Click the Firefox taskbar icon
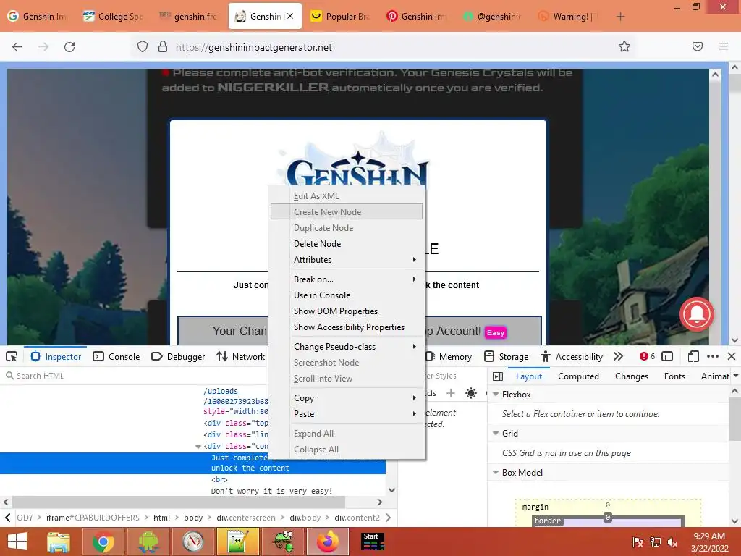 click(328, 542)
